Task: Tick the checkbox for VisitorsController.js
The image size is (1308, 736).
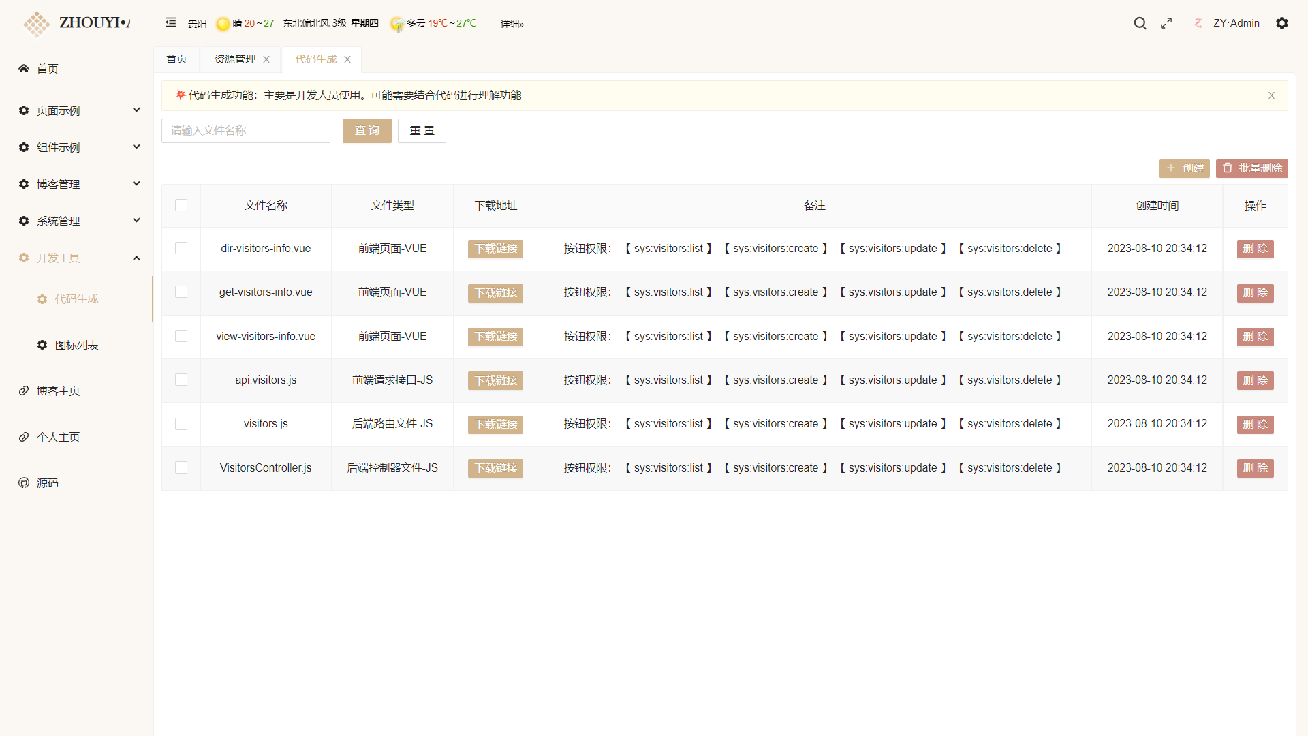Action: (x=181, y=468)
